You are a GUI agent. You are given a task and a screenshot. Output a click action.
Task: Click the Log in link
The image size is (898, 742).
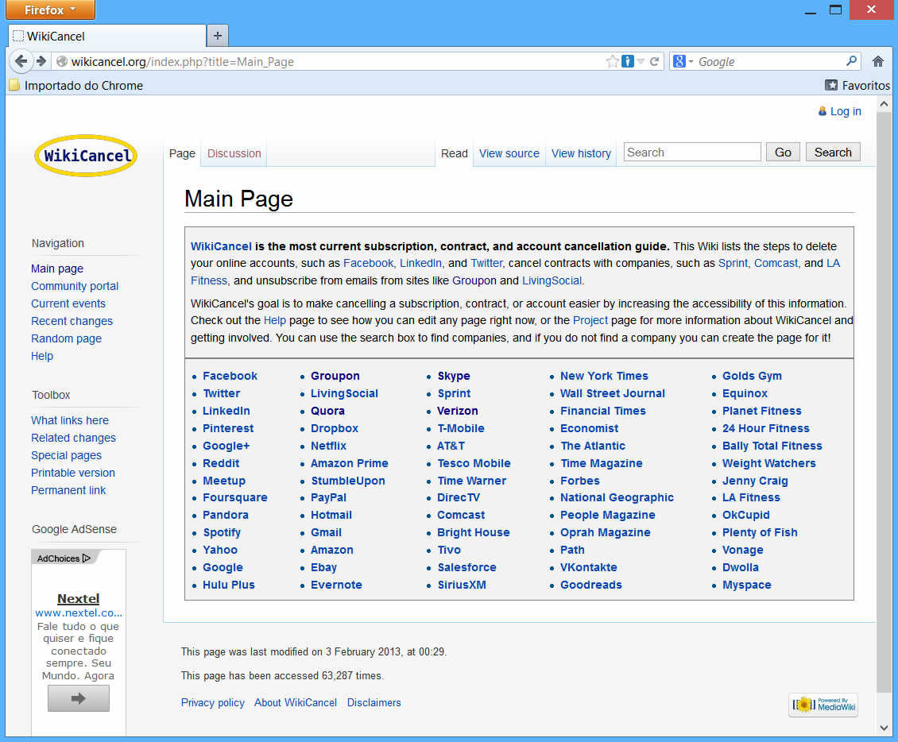click(x=846, y=111)
